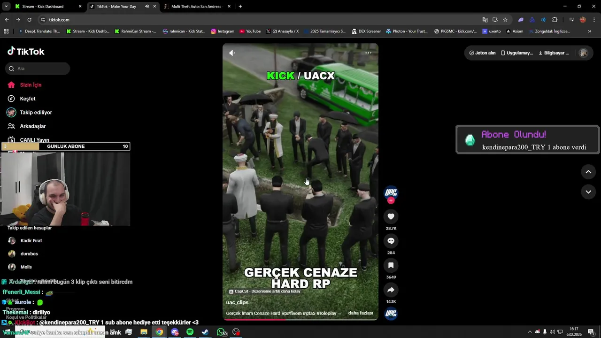Mute the TikTok video with the speaker icon
This screenshot has width=601, height=338.
pyautogui.click(x=232, y=53)
